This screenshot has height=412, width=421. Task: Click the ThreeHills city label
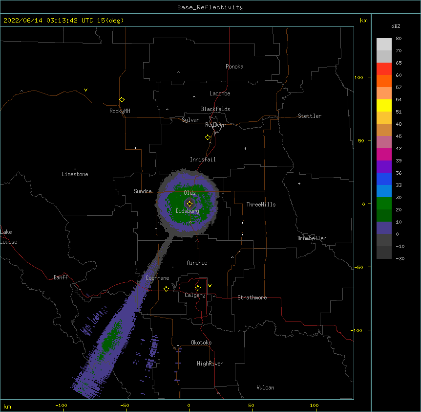point(261,205)
